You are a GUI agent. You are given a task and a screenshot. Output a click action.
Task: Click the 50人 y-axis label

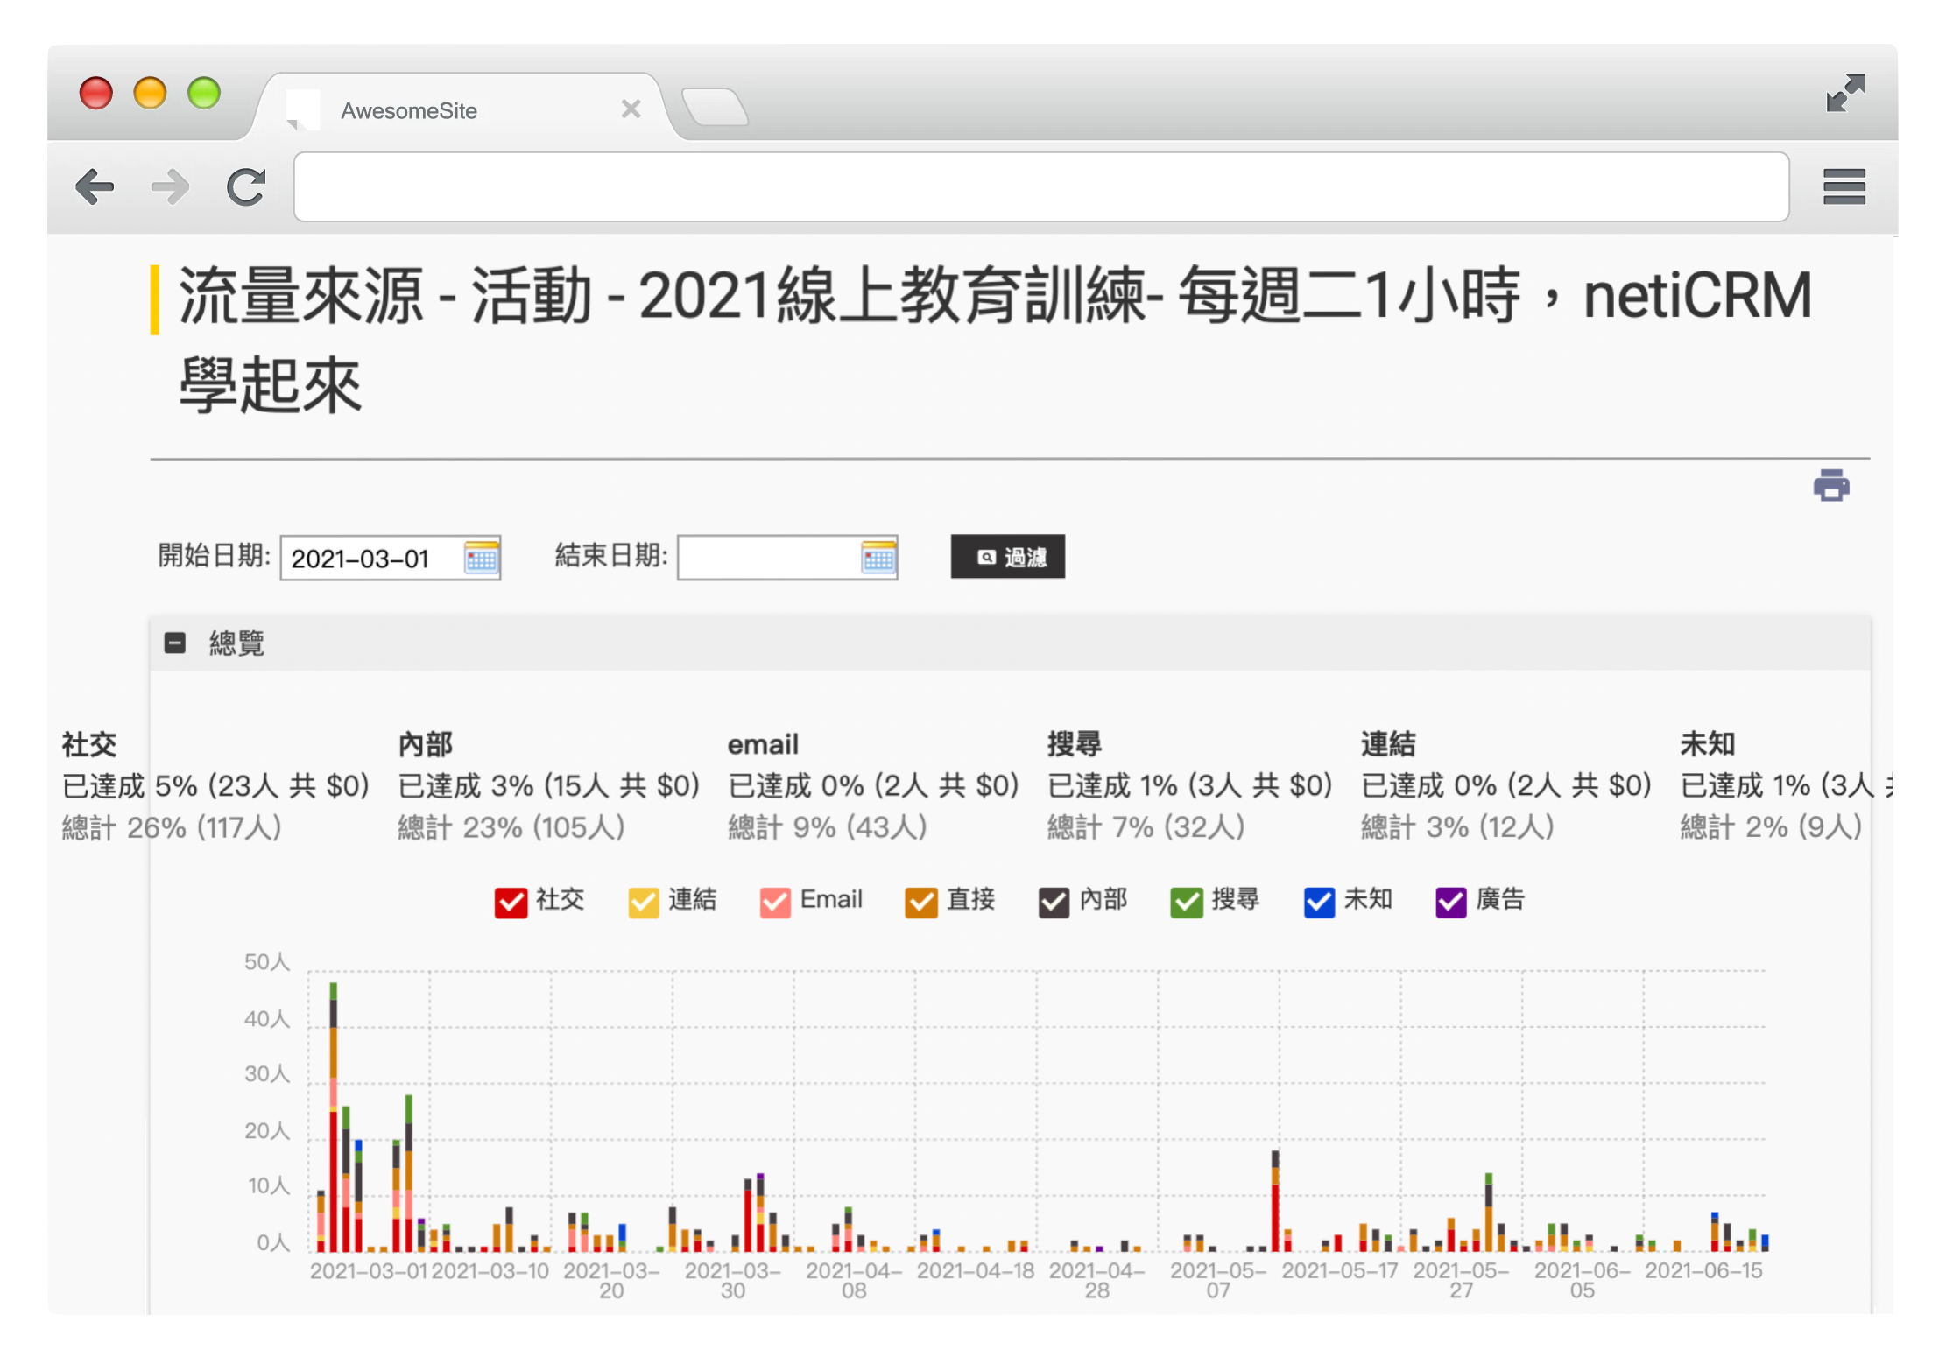coord(267,962)
